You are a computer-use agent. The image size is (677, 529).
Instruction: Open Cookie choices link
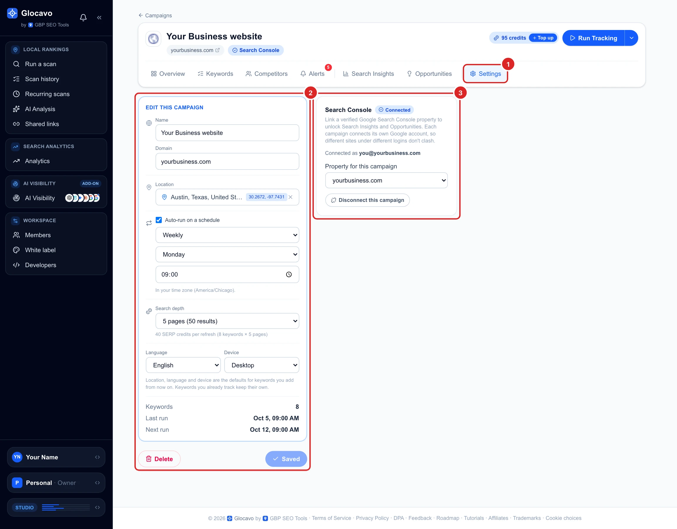[x=564, y=518]
